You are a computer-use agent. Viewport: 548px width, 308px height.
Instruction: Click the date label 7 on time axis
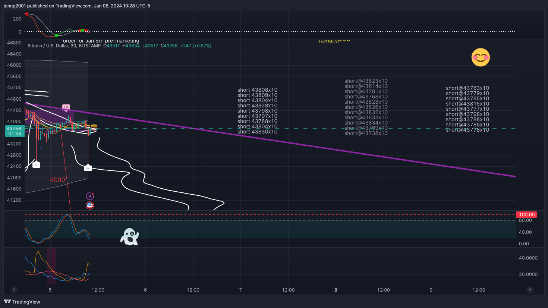240,290
